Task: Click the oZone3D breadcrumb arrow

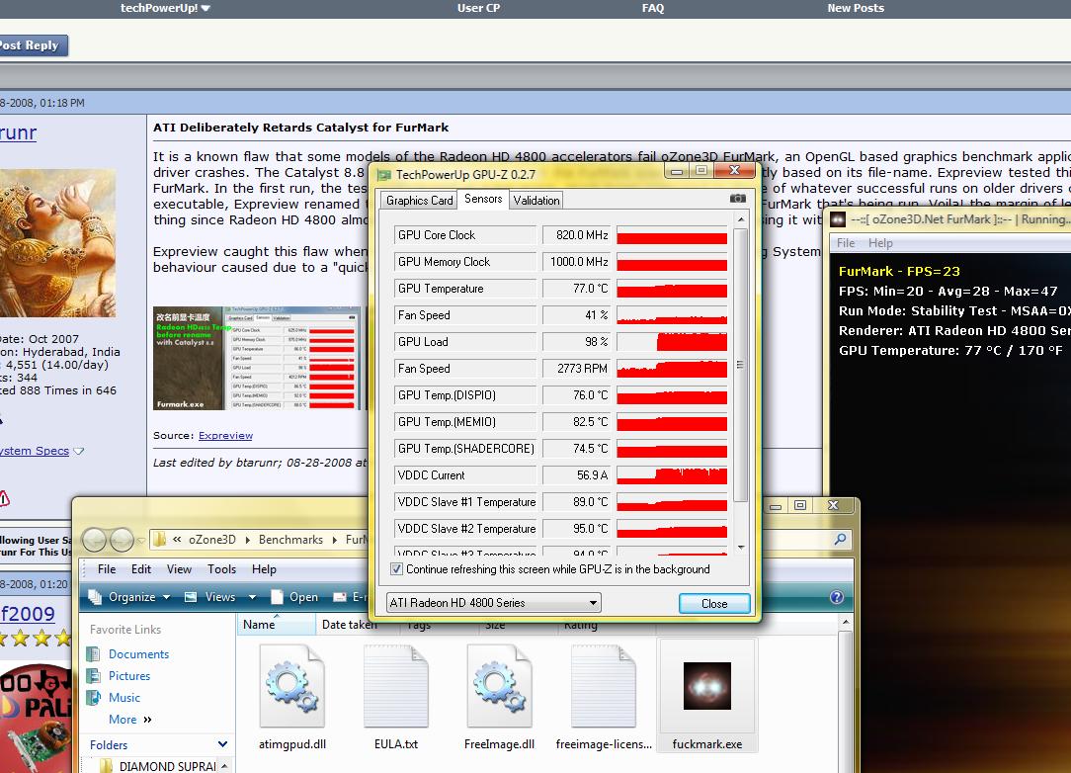Action: [x=247, y=540]
